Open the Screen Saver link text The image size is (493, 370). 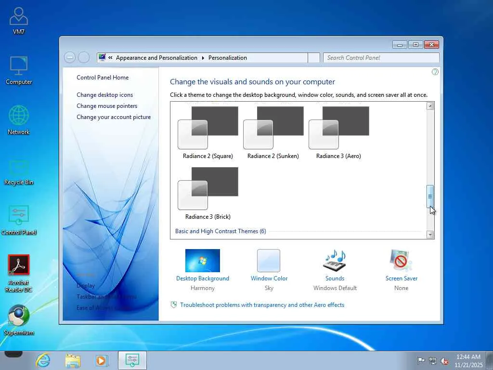point(401,278)
